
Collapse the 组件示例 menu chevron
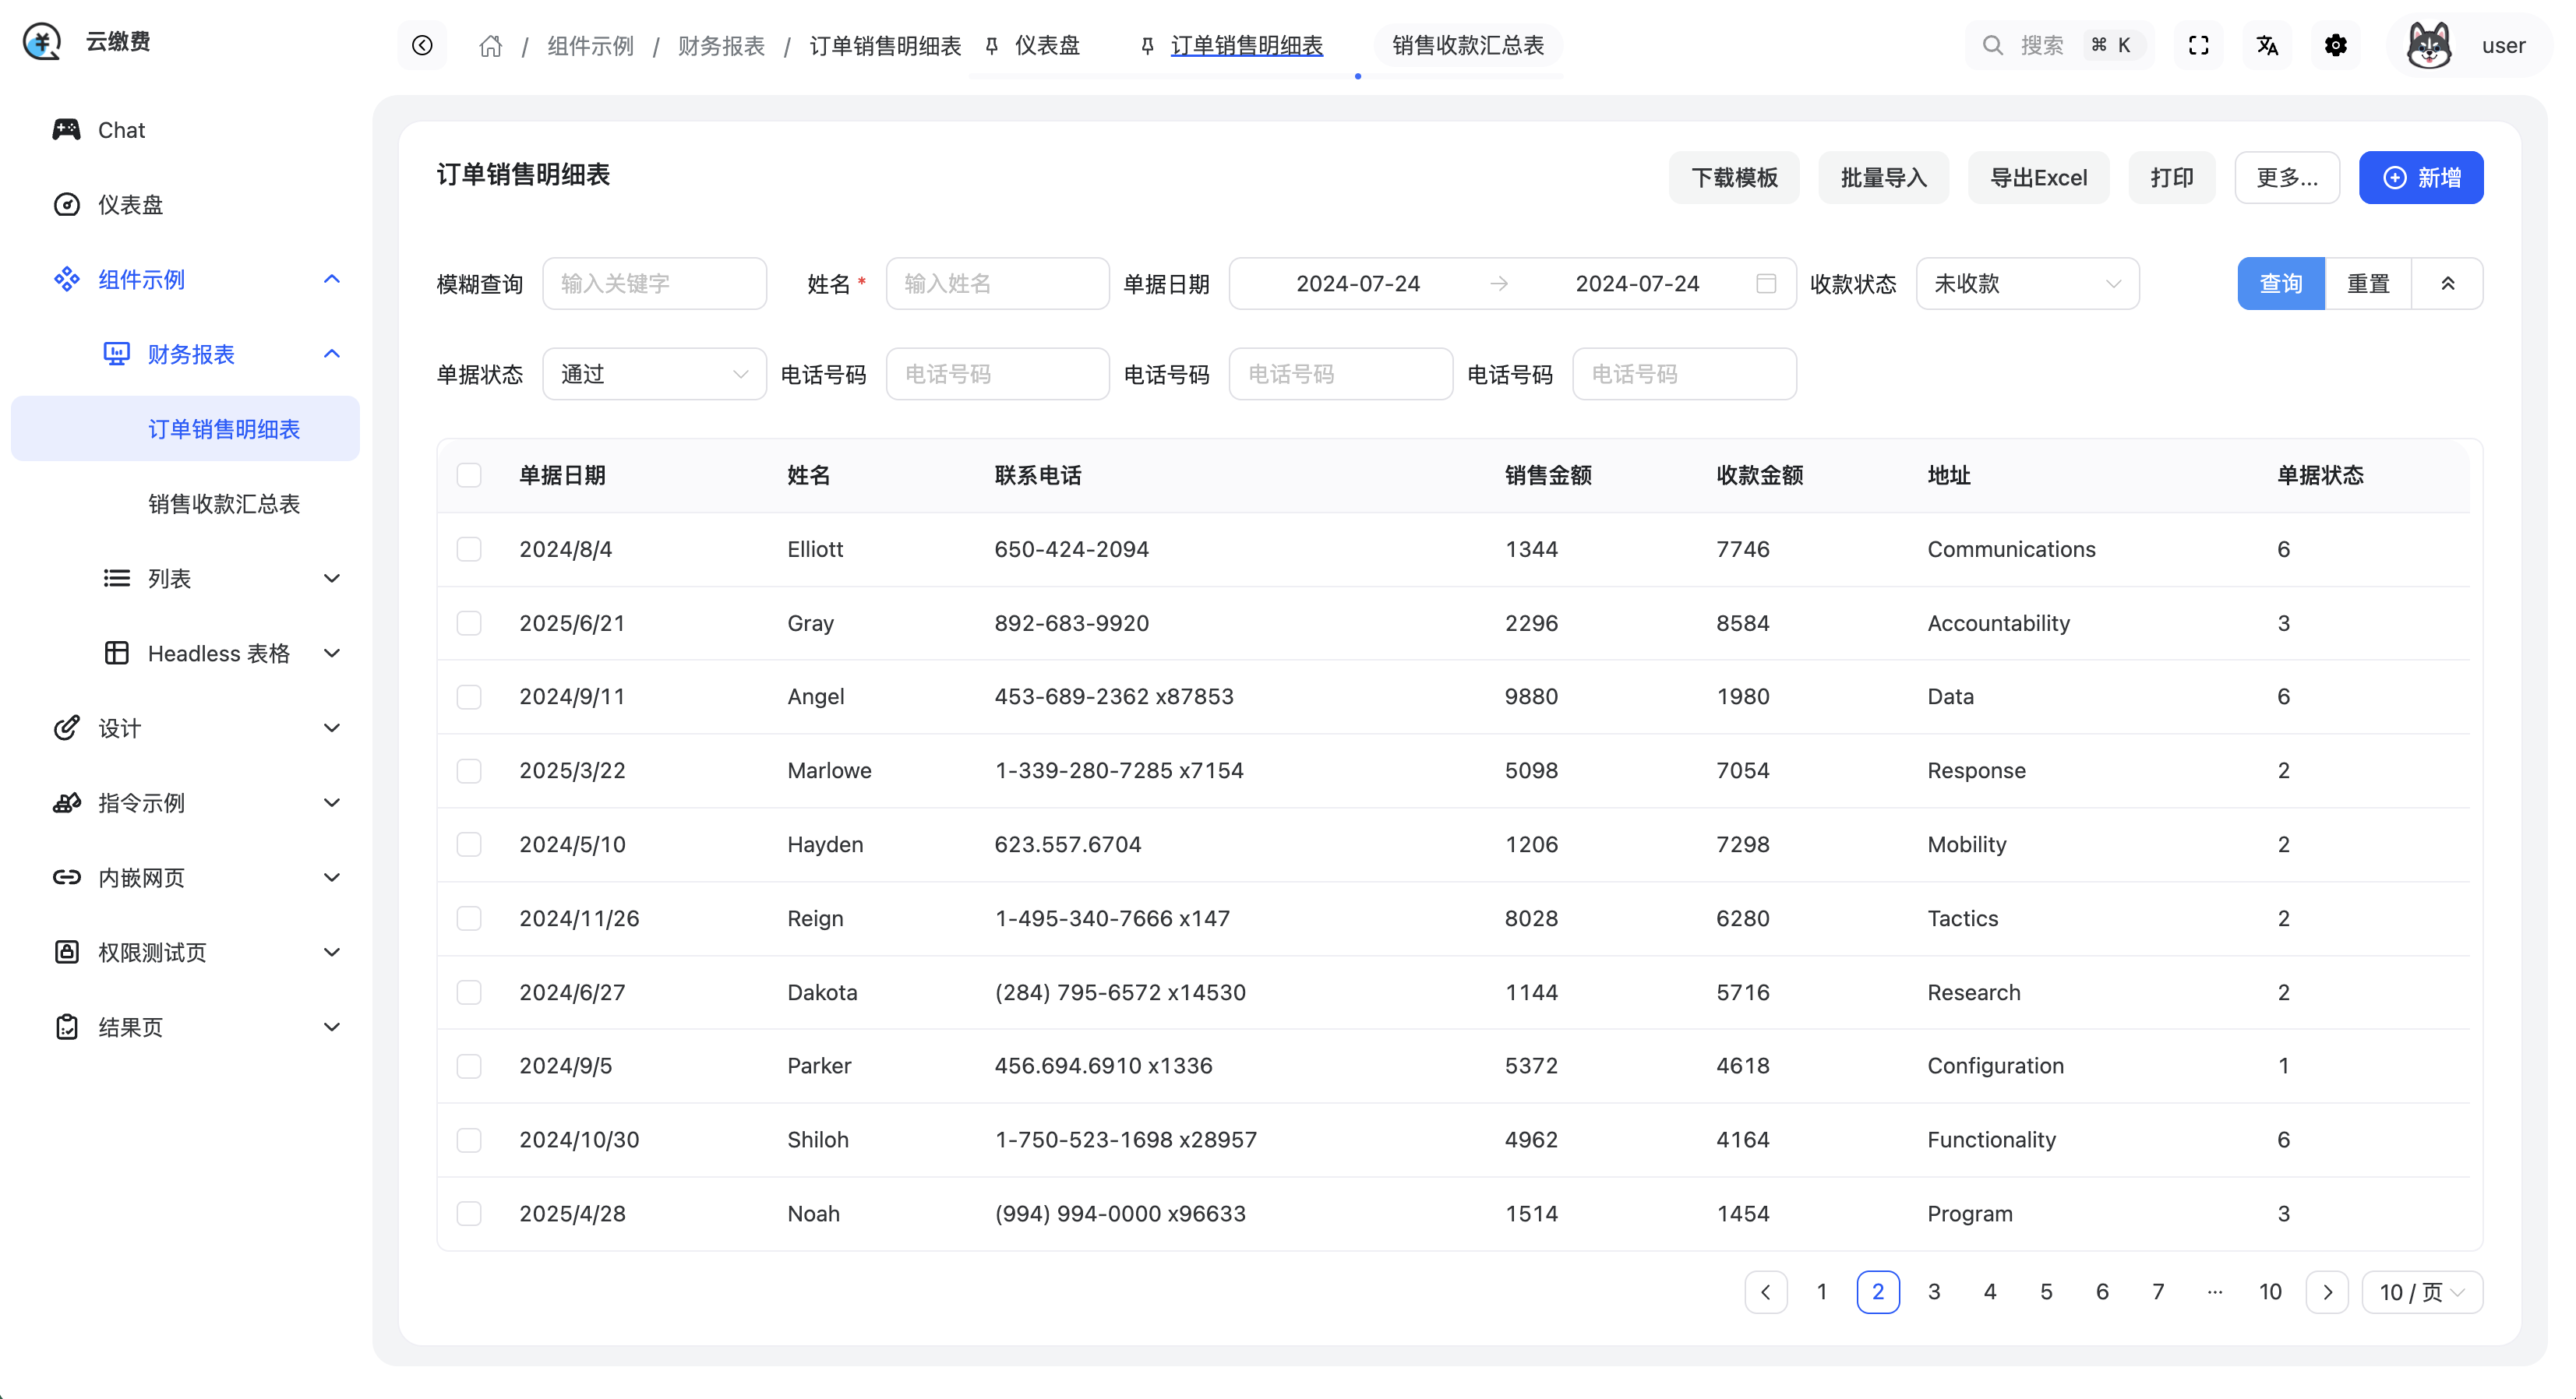tap(332, 279)
